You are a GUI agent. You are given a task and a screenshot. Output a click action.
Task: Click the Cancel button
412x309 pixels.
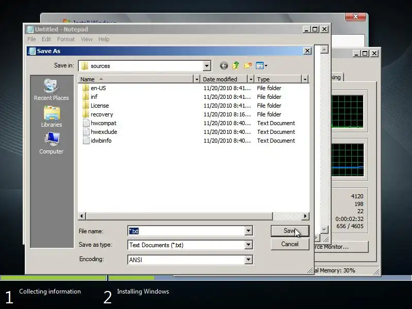[x=290, y=244]
